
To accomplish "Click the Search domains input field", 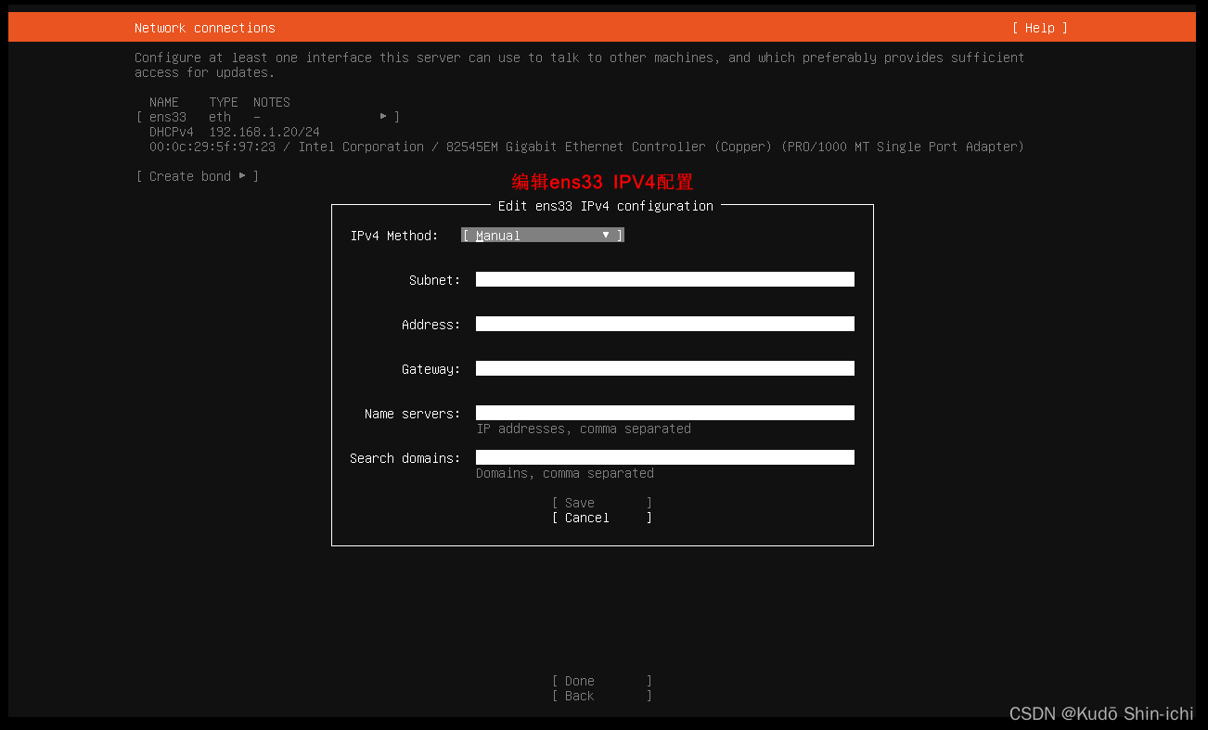I will click(x=664, y=457).
